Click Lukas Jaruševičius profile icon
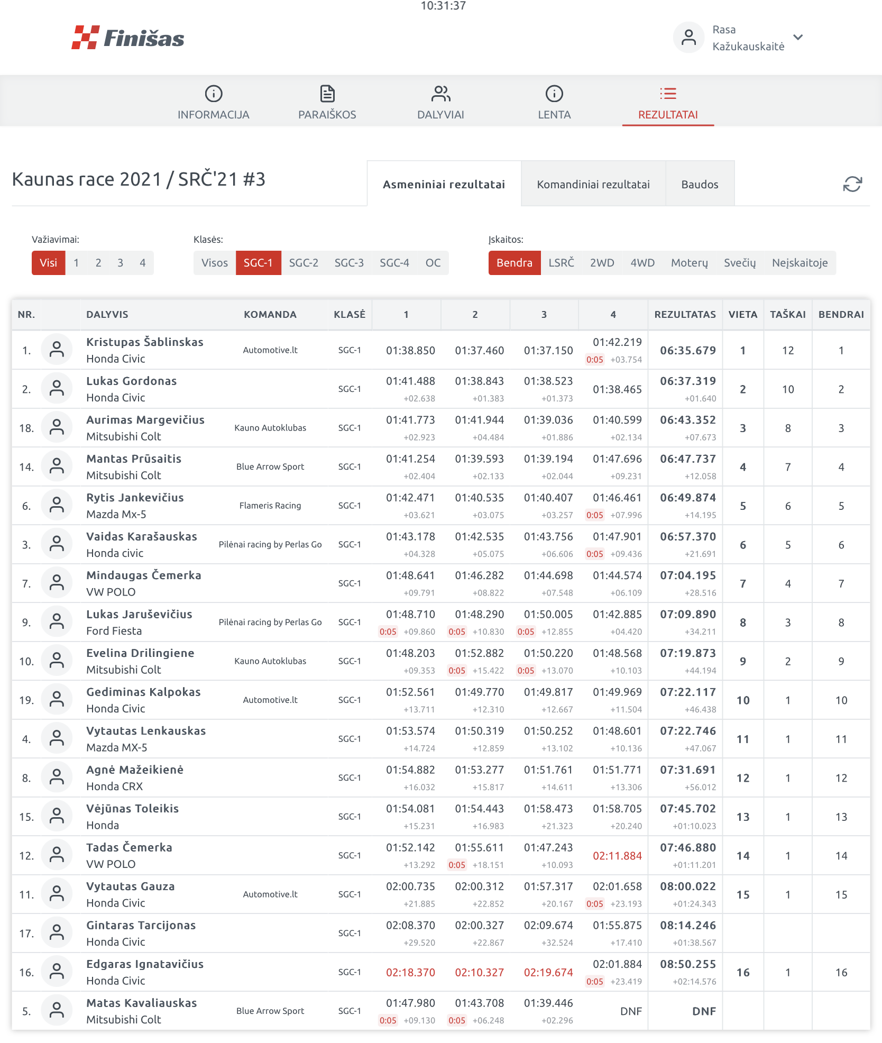 [57, 622]
